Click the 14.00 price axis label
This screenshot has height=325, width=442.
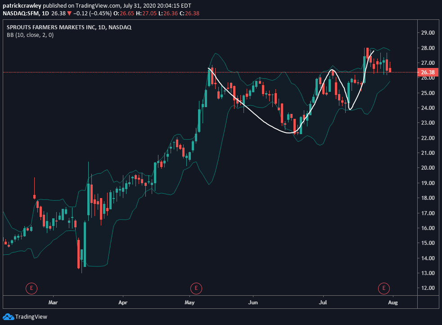[428, 258]
